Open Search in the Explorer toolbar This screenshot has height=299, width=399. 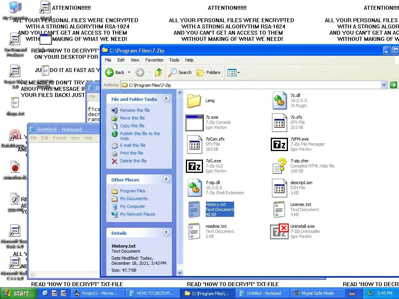(180, 72)
